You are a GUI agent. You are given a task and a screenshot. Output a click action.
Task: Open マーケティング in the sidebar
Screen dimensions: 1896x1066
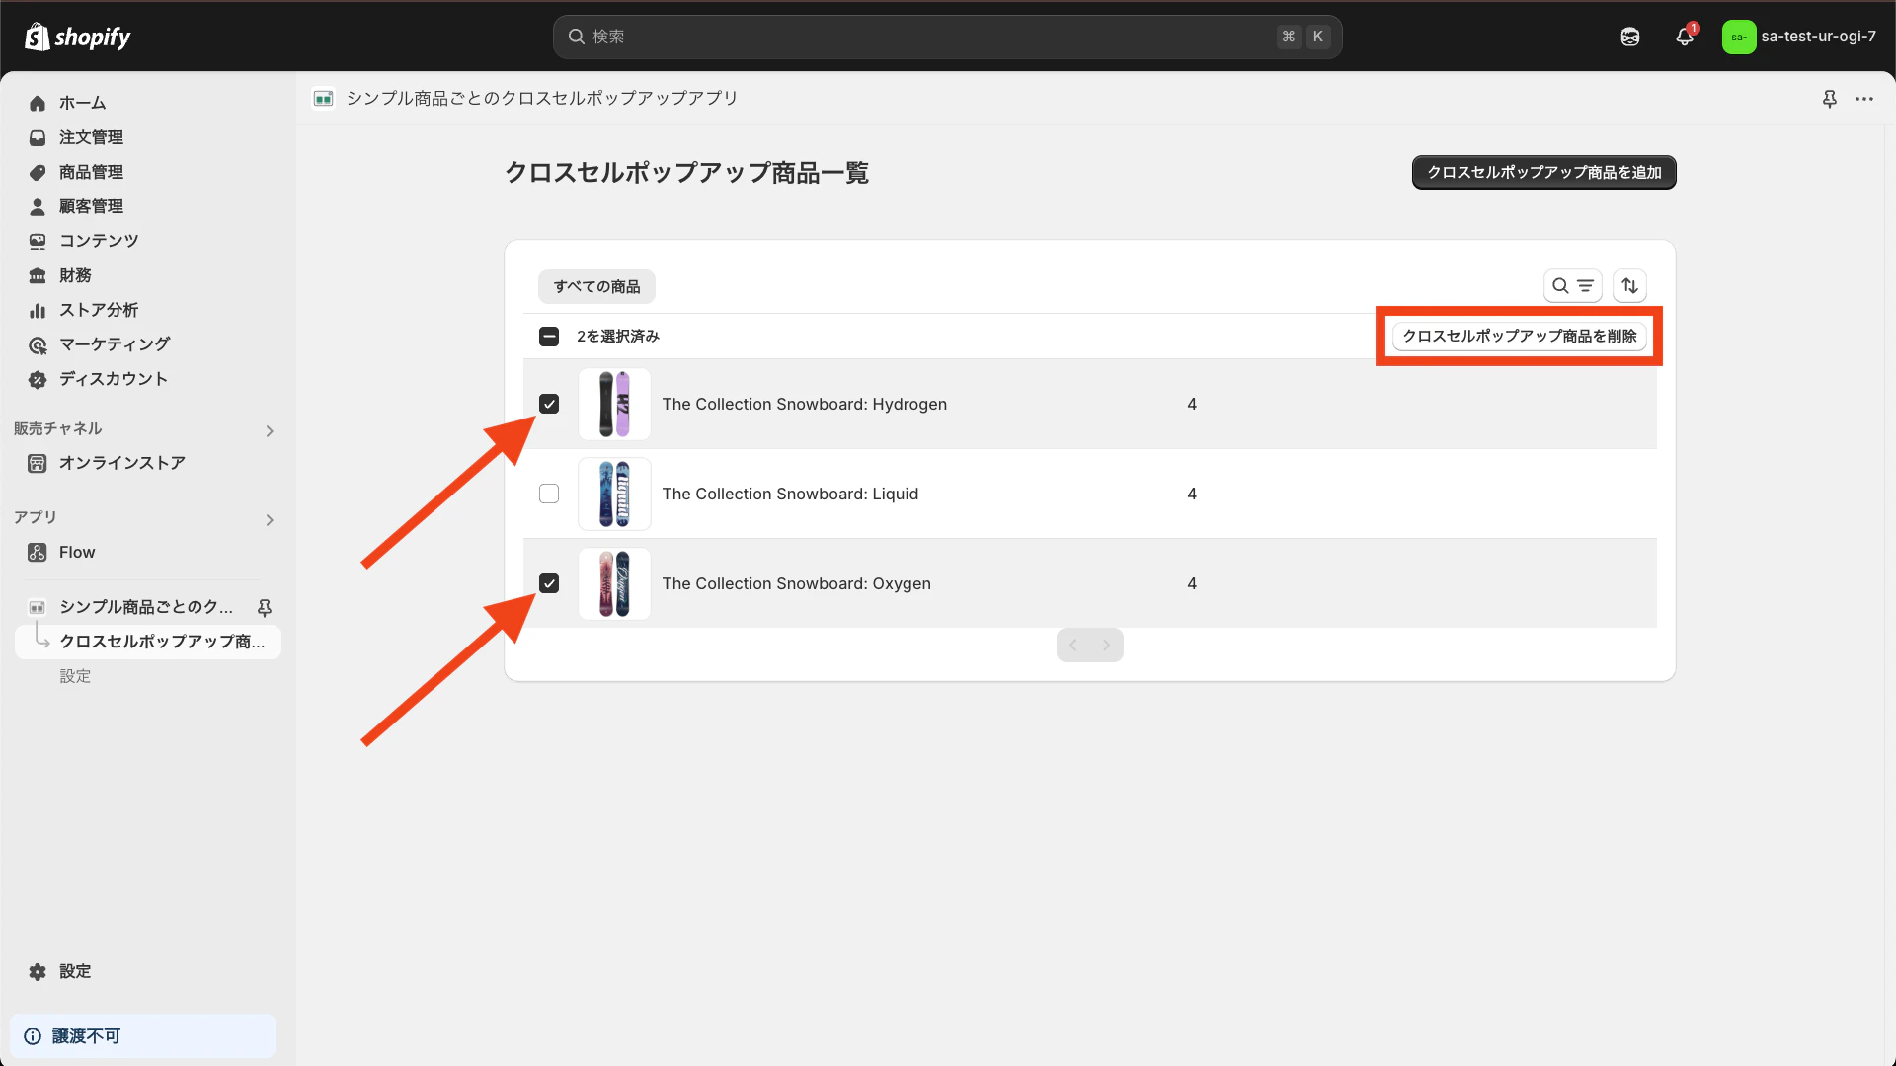(115, 344)
